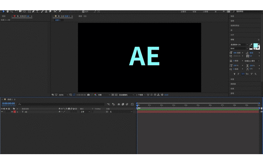263x164 pixels.
Task: Expand the Effects and Presets panel
Action: (x=235, y=25)
